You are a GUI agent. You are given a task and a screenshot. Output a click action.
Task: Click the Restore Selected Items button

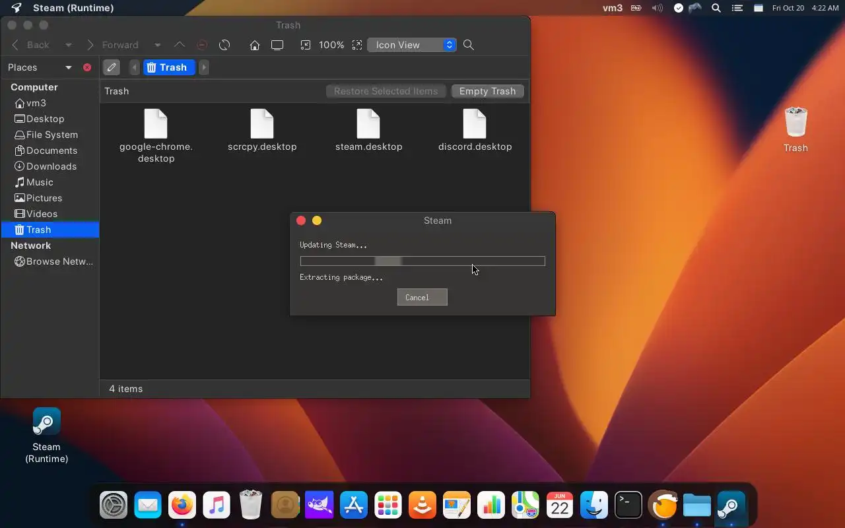tap(386, 91)
